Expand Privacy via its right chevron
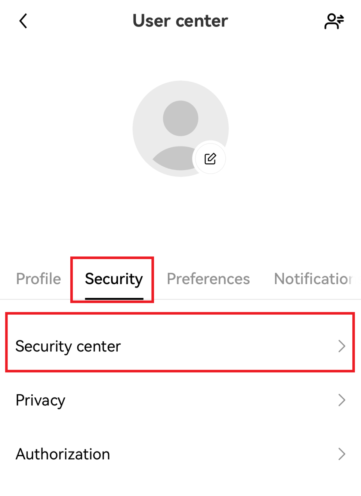 342,400
